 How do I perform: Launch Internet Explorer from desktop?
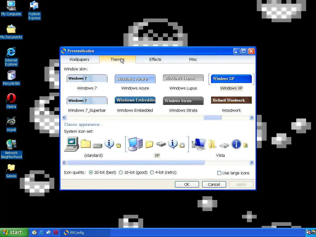pyautogui.click(x=11, y=57)
